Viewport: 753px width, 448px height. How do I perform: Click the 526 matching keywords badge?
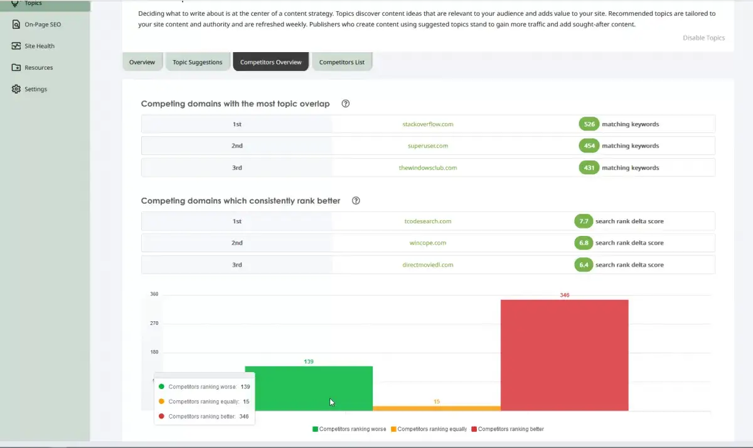pos(589,124)
